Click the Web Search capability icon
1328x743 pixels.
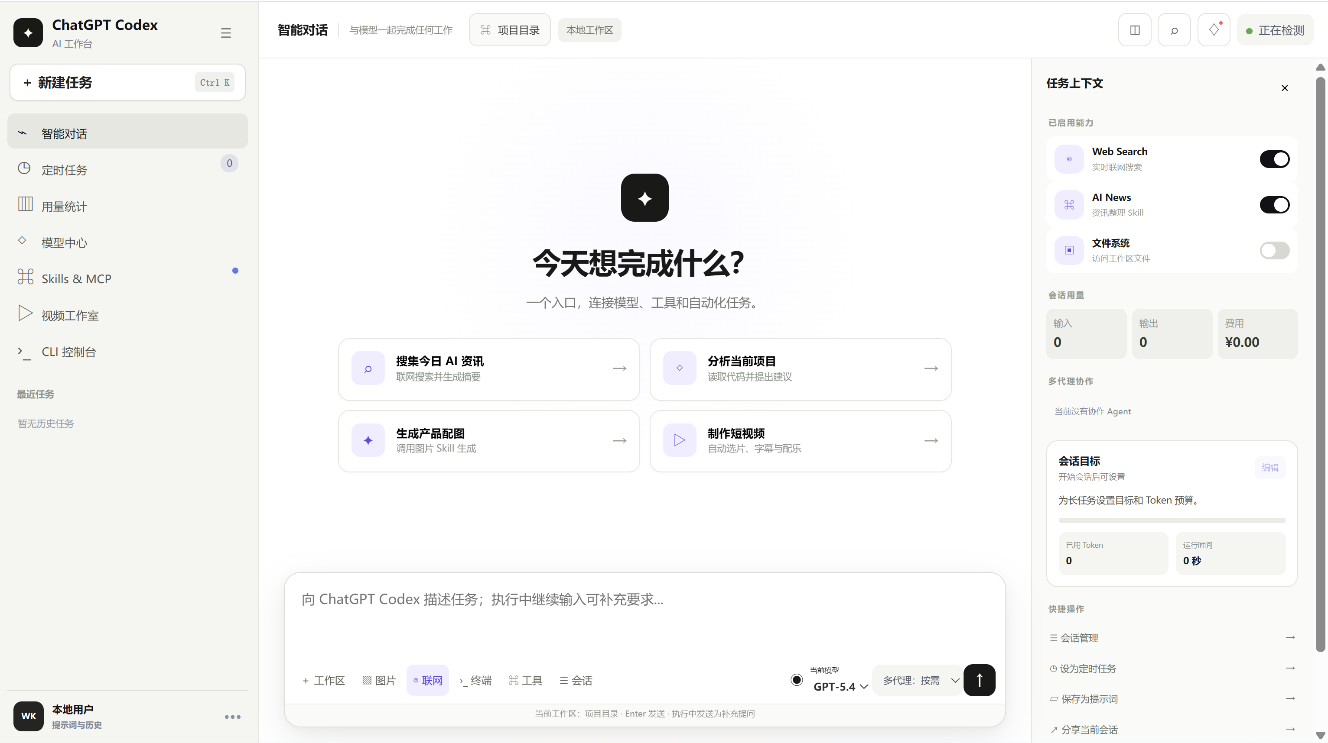tap(1069, 159)
